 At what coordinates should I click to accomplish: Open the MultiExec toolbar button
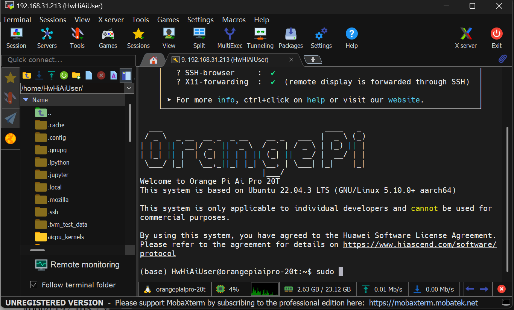(229, 38)
